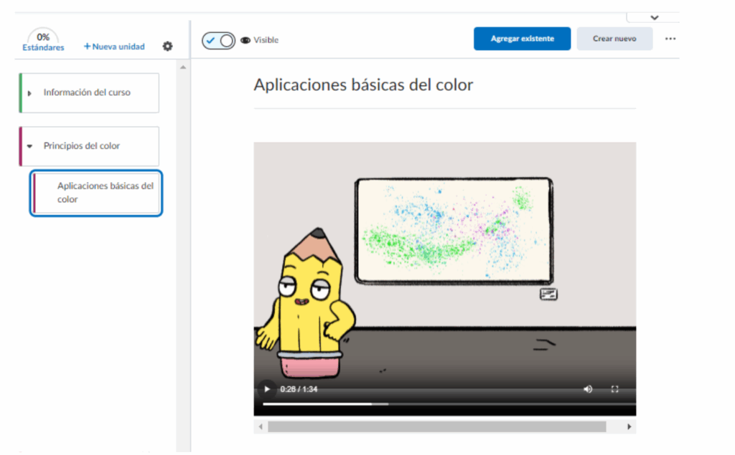Click the 0% Estándares progress indicator

(43, 41)
